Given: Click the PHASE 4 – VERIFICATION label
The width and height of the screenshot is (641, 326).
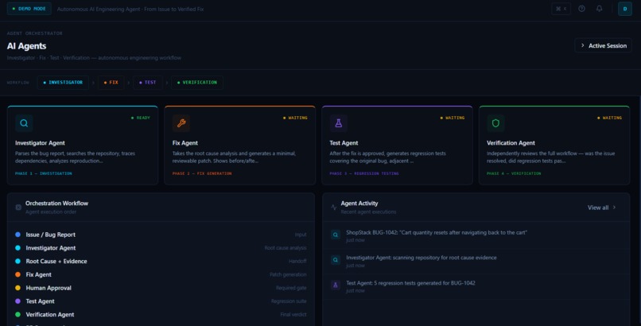Looking at the screenshot, I should 514,173.
